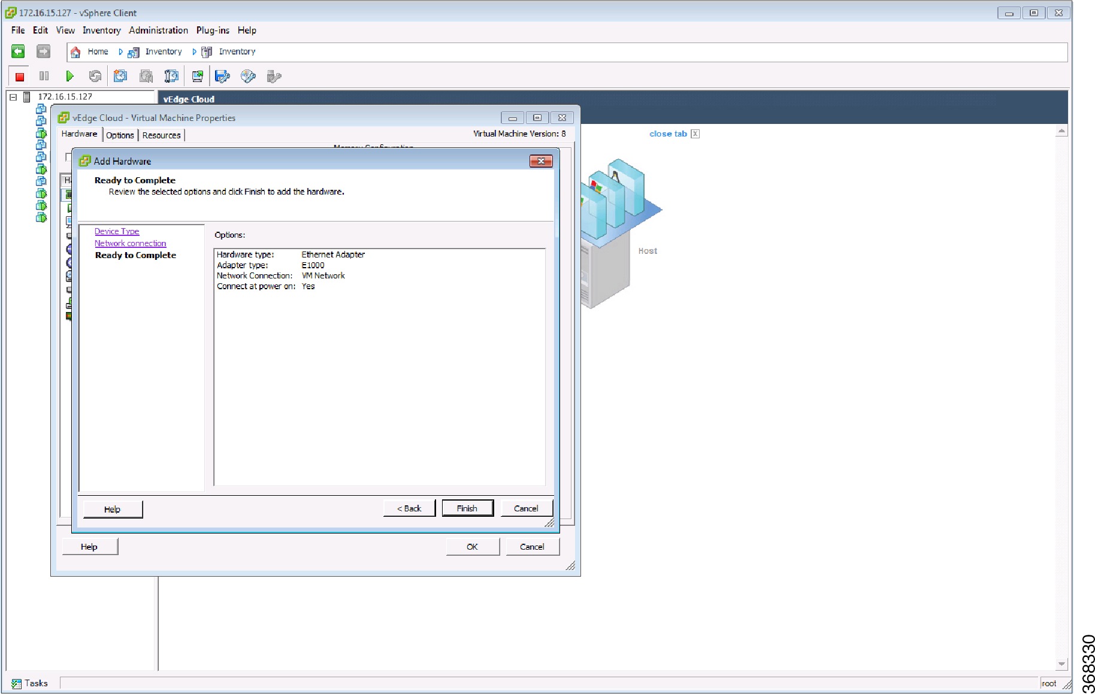Open the Snapshot Manager toolbar icon
The width and height of the screenshot is (1095, 694).
tap(171, 76)
